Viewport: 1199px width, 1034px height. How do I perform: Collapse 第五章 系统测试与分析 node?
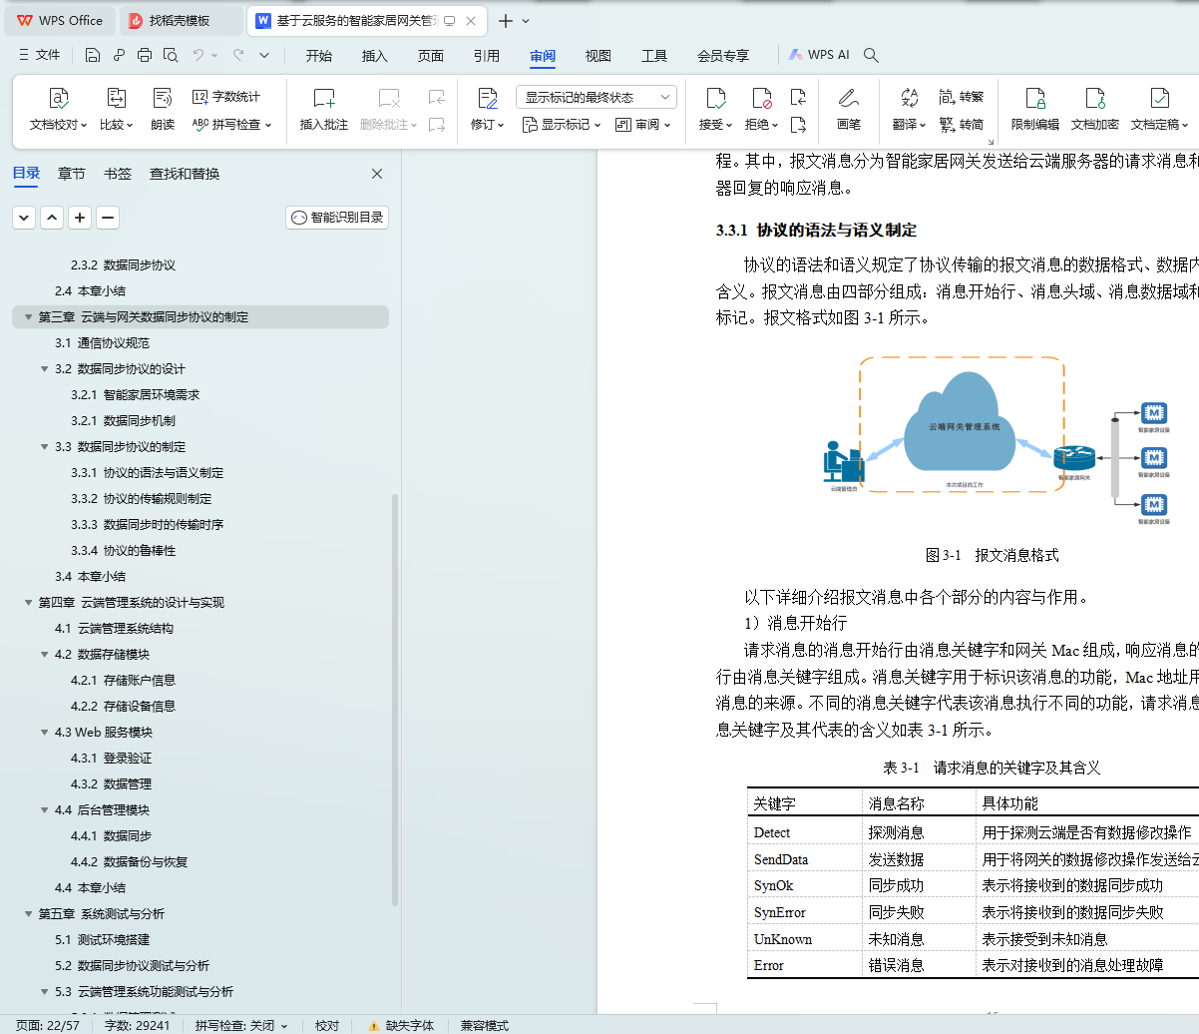28,914
